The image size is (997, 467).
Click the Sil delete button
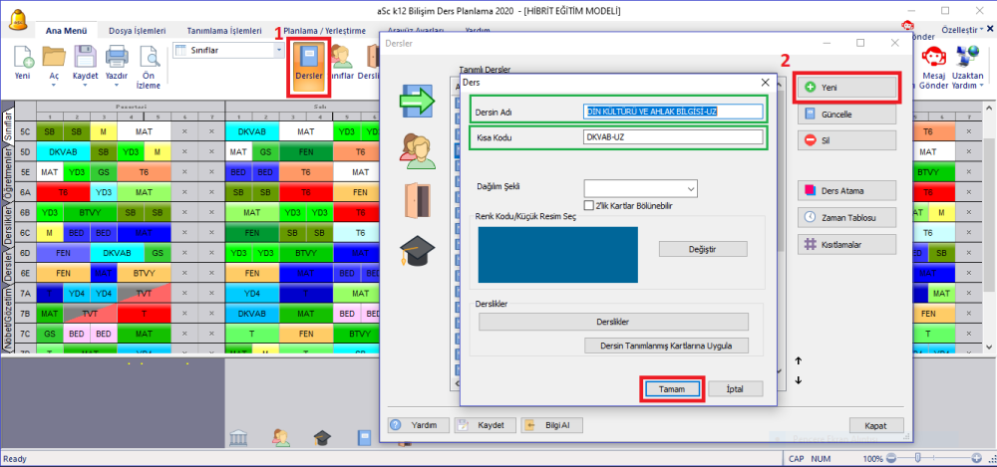[x=846, y=140]
